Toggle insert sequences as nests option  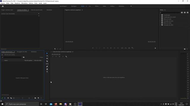[53, 57]
